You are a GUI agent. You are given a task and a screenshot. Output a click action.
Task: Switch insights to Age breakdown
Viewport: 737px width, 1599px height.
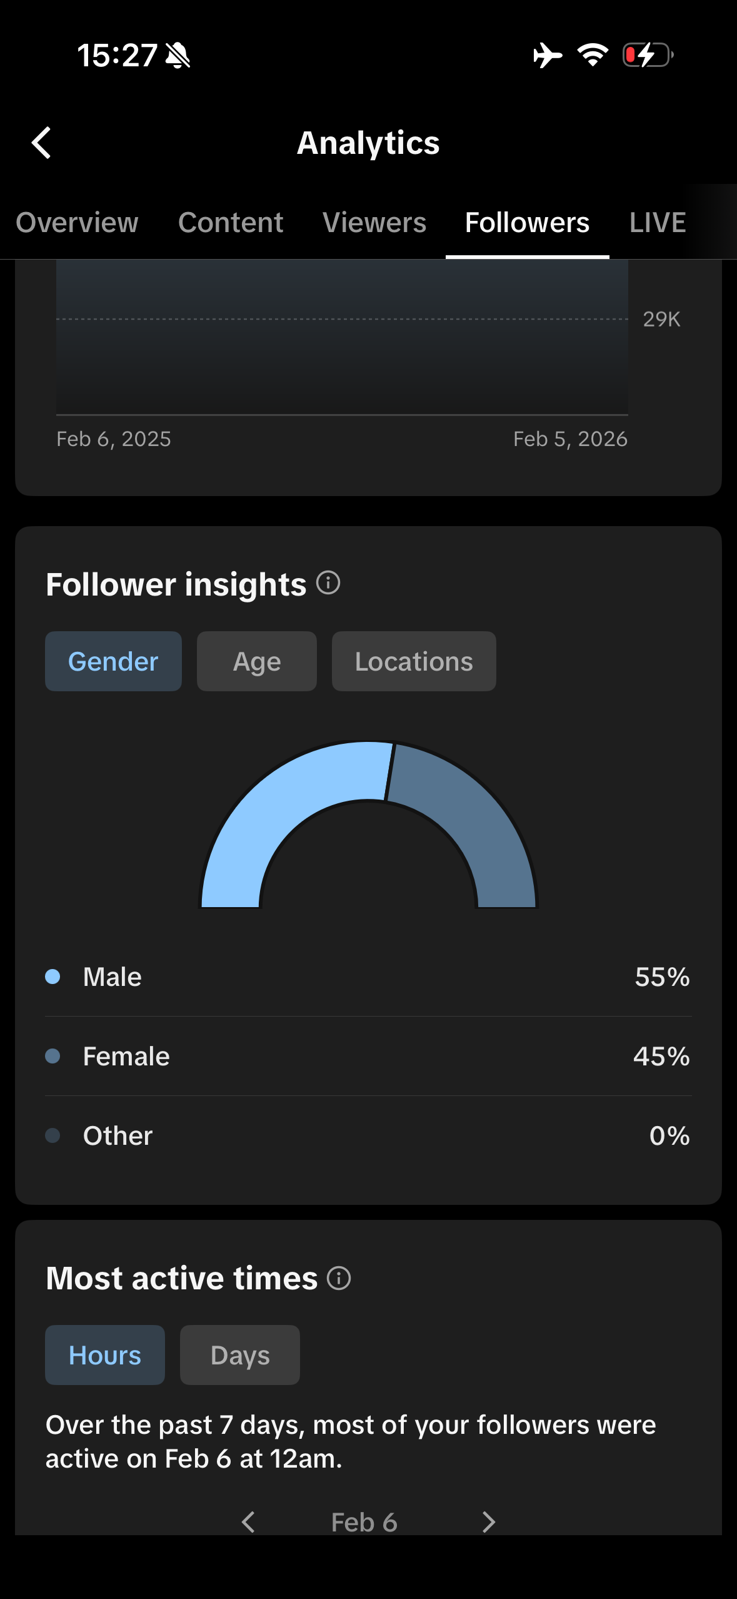click(256, 661)
